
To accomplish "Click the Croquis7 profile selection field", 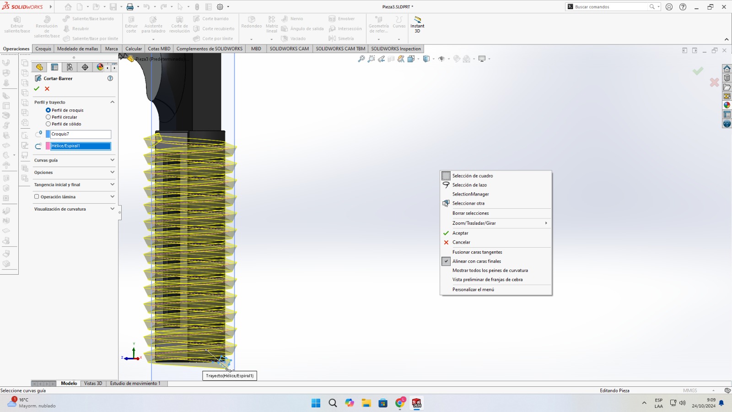I will tap(81, 134).
